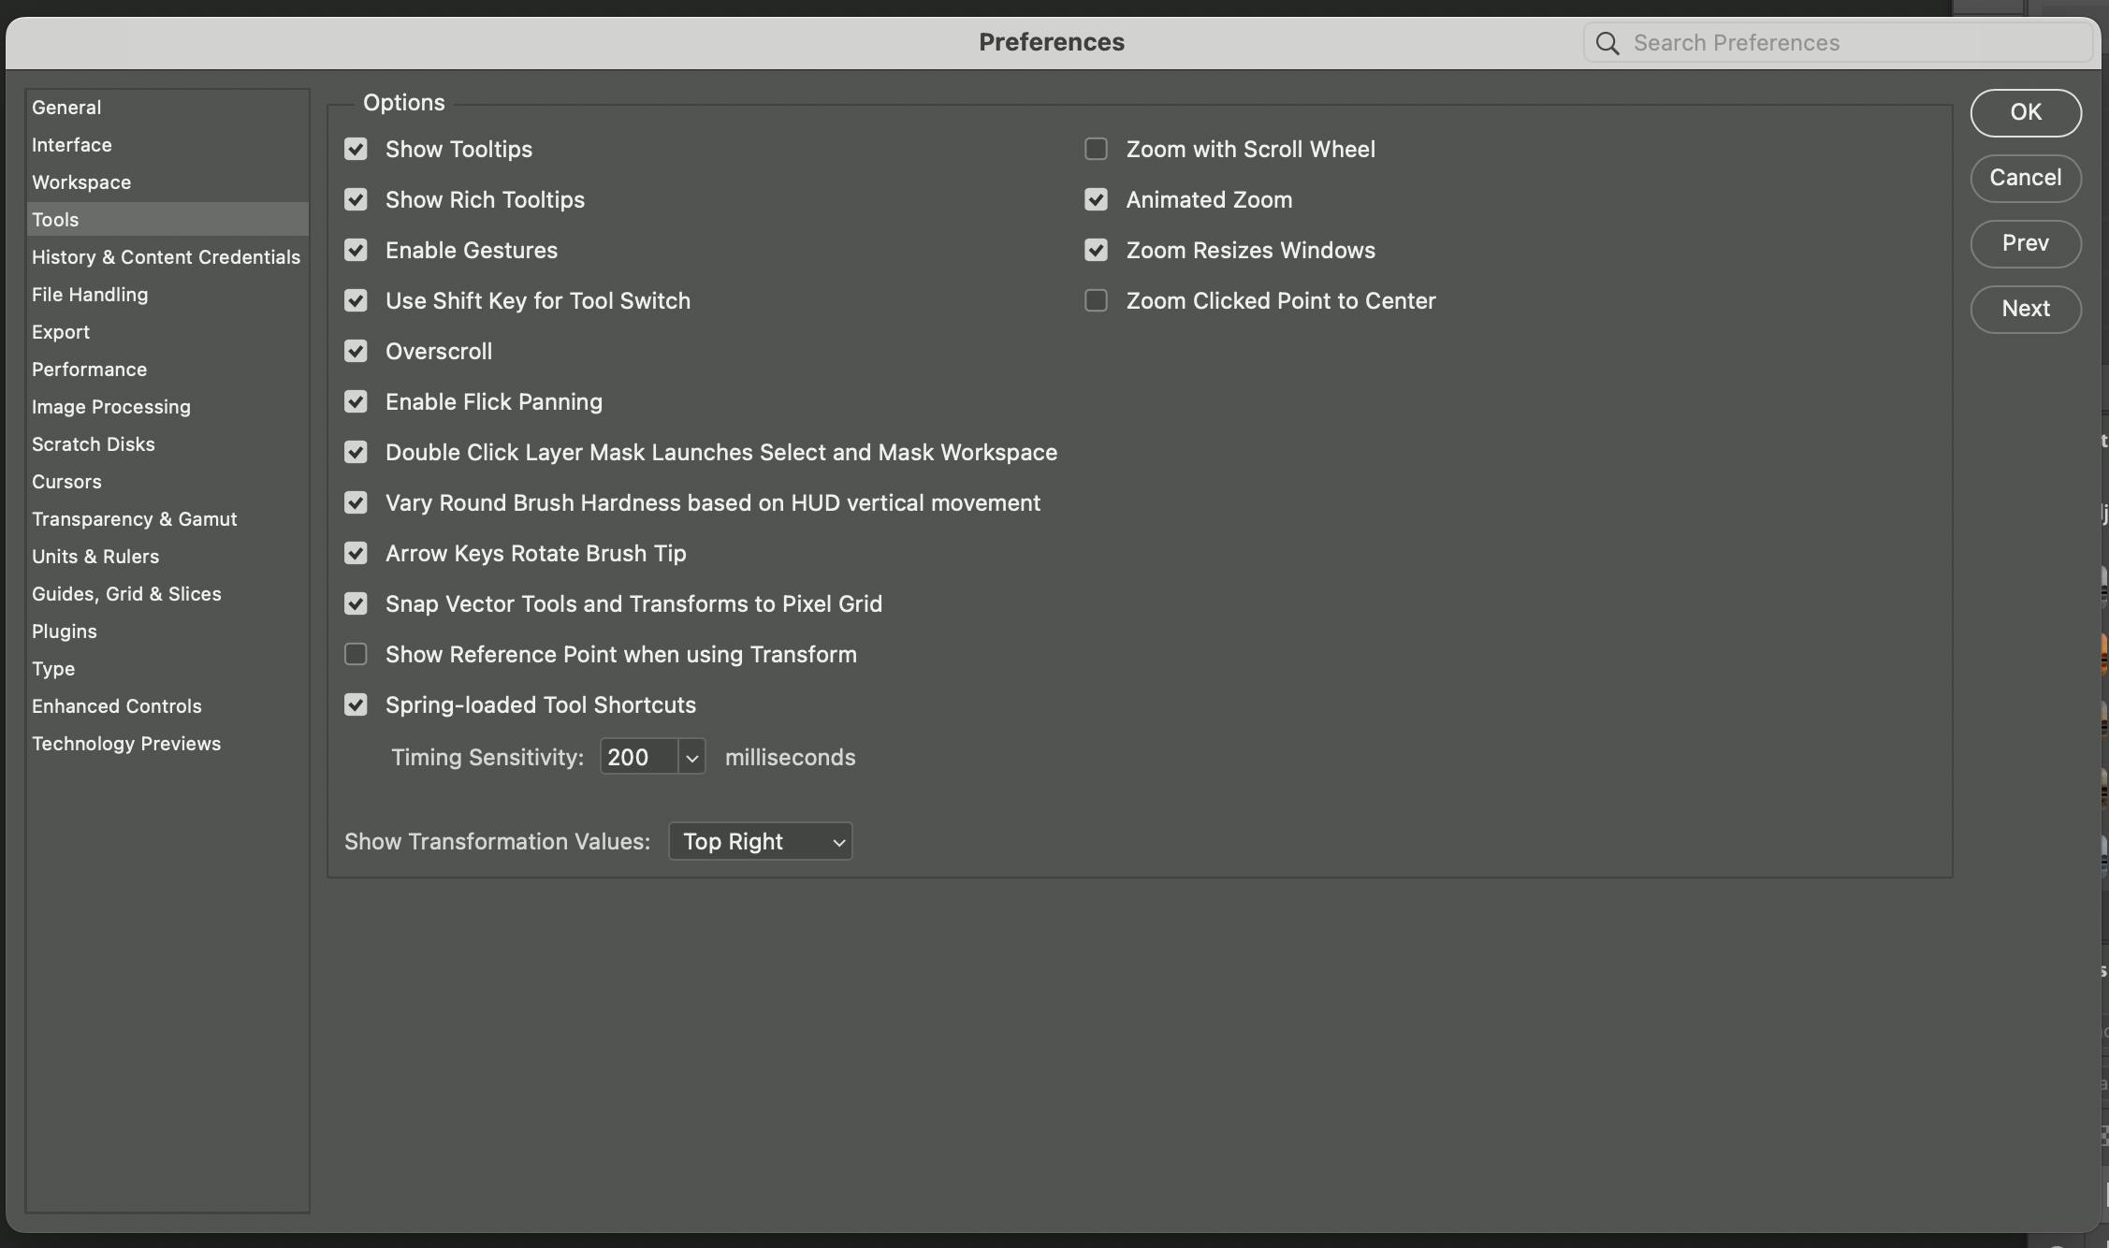The height and width of the screenshot is (1248, 2109).
Task: Click the OK button
Action: click(x=2026, y=112)
